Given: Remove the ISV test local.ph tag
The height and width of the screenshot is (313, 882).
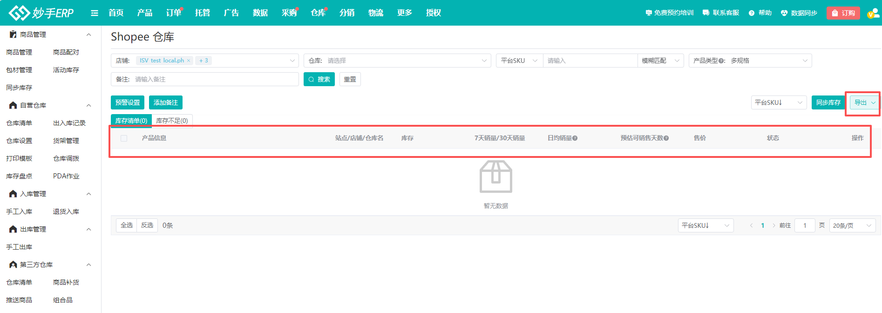Looking at the screenshot, I should (189, 61).
